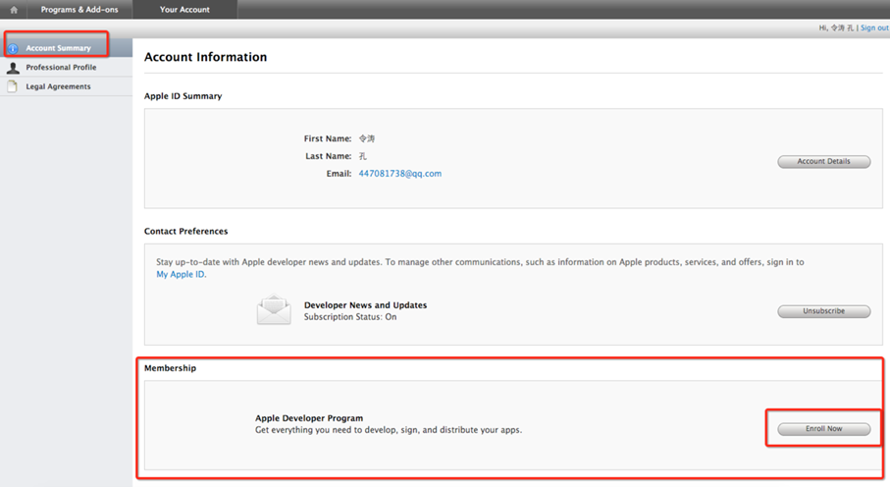Click the 447081738@qq.com email link
Image resolution: width=890 pixels, height=487 pixels.
399,174
